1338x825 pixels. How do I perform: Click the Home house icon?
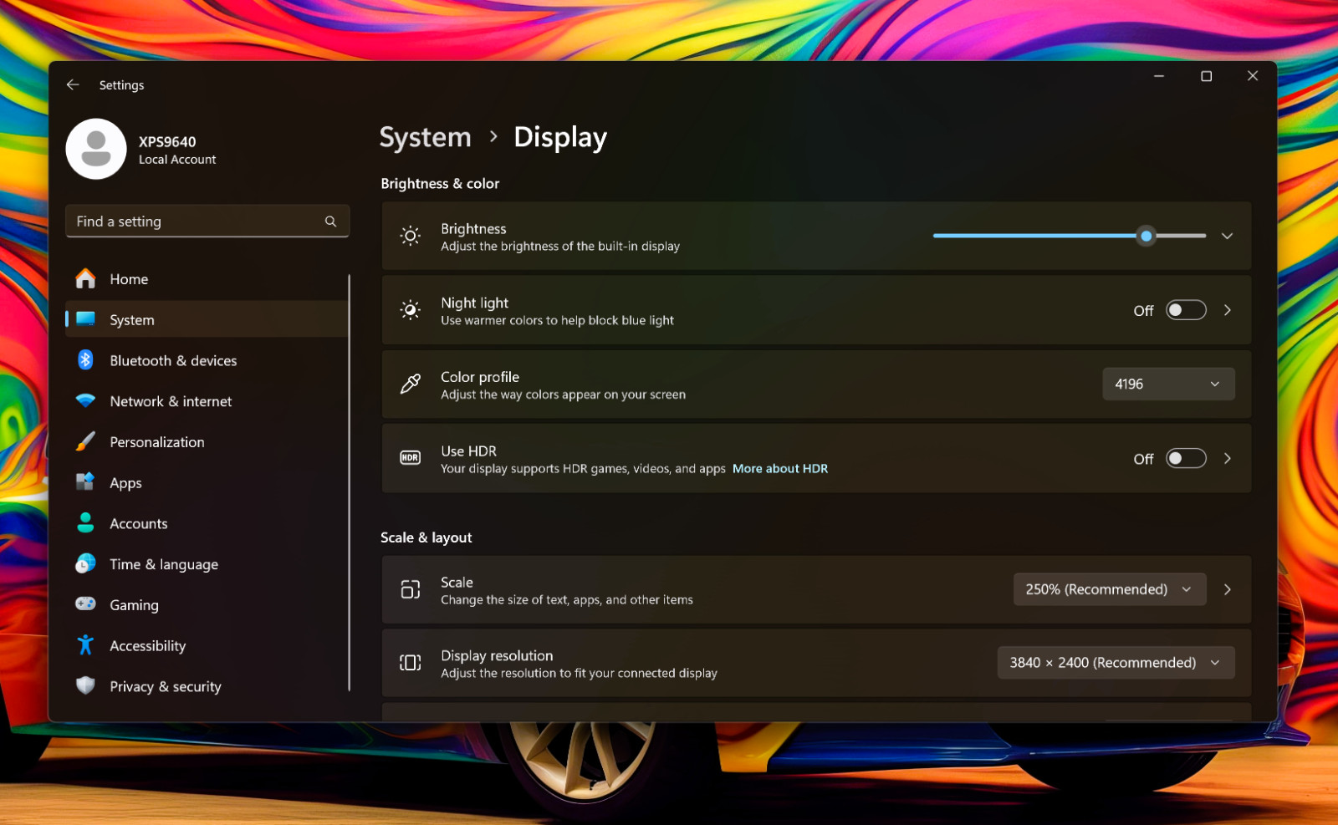point(85,278)
